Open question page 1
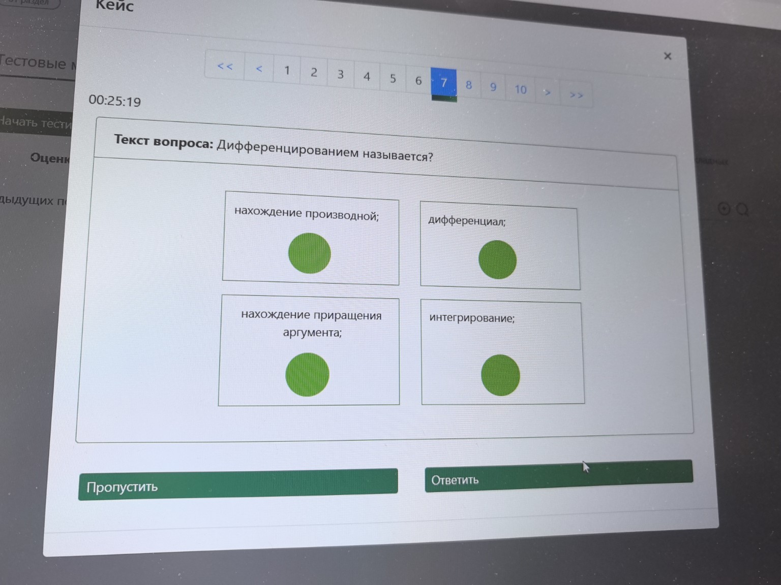The image size is (781, 585). [x=287, y=71]
